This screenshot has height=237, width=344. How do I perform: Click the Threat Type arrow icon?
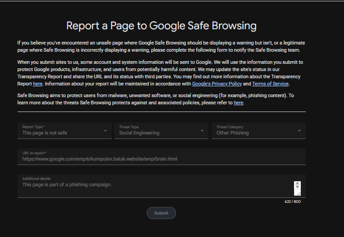(x=202, y=131)
